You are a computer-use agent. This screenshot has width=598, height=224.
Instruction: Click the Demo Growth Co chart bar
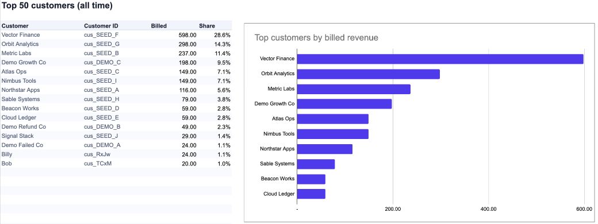point(344,104)
